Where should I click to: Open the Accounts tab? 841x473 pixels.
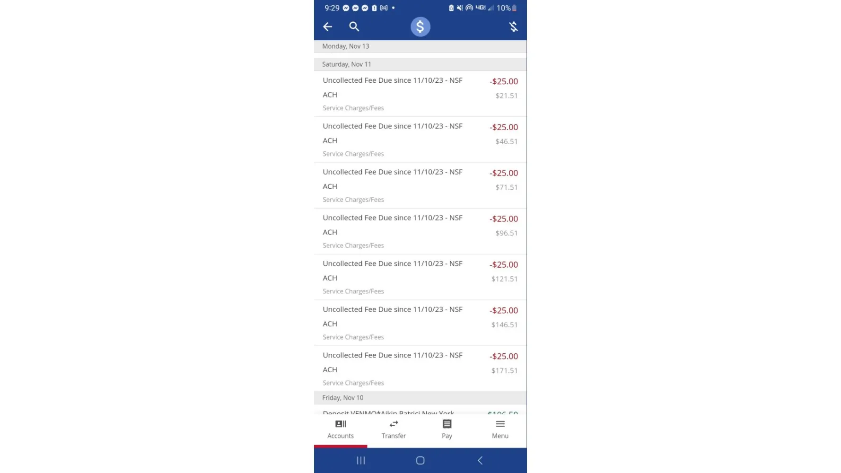pyautogui.click(x=341, y=429)
